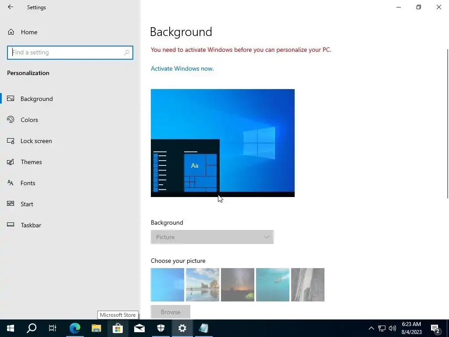The height and width of the screenshot is (337, 449).
Task: Open Task View from the taskbar
Action: (x=53, y=328)
